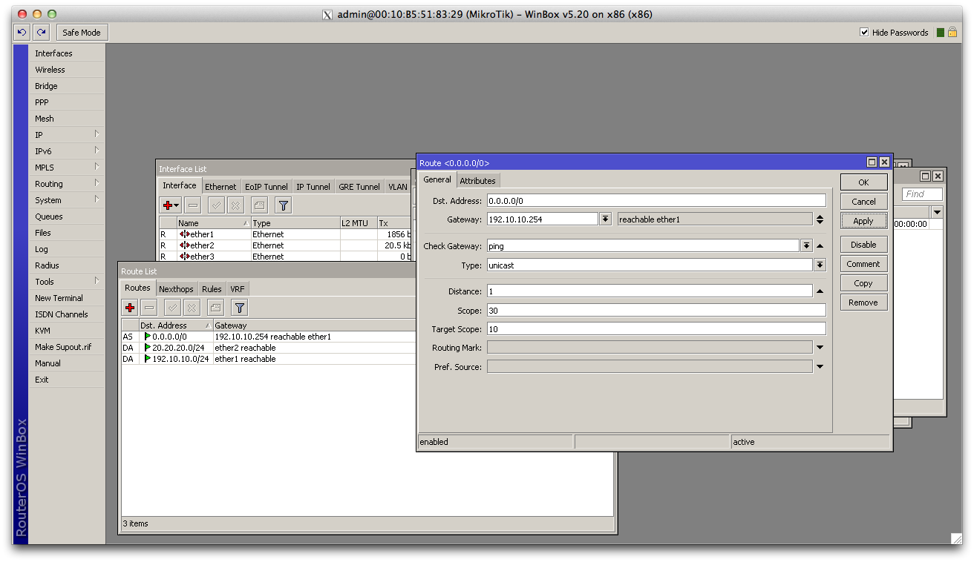This screenshot has width=974, height=562.
Task: Click the Find field in background window
Action: pos(922,194)
